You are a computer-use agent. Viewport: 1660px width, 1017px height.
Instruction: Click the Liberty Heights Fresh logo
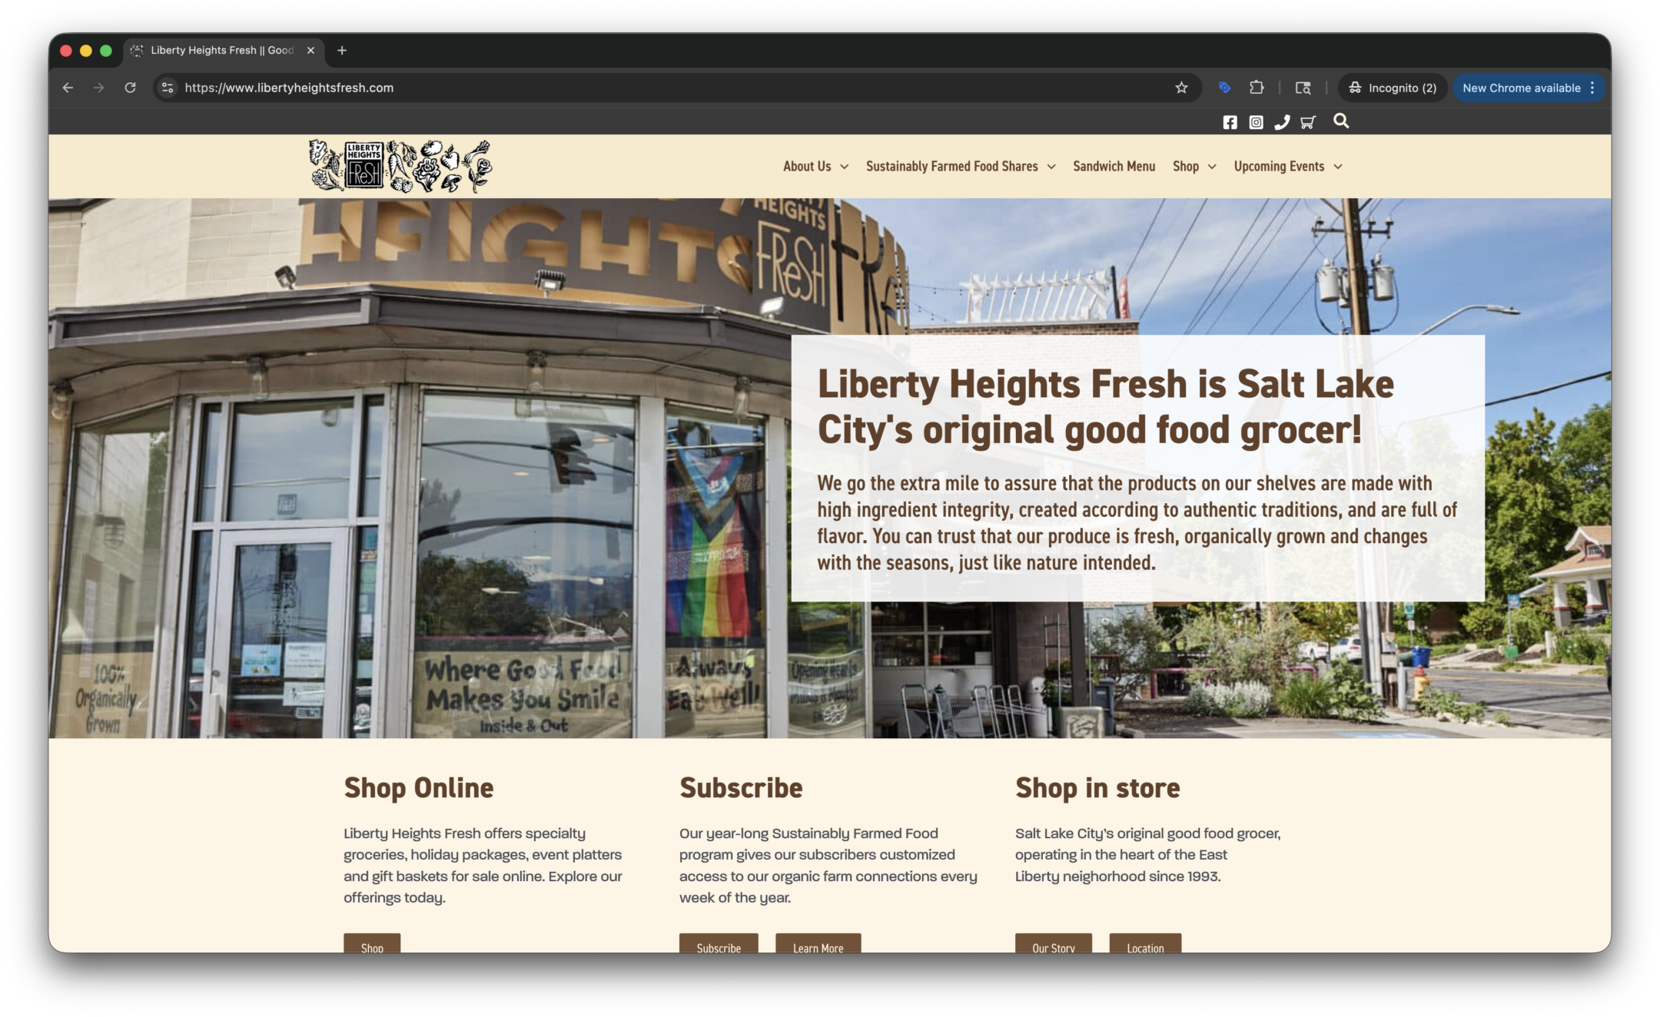coord(400,166)
